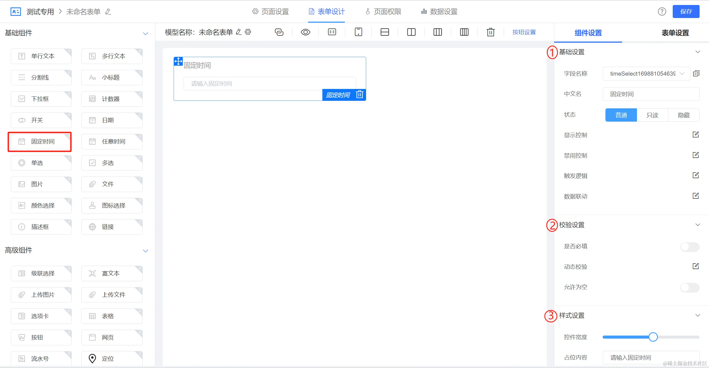Click the 控件宽度 slider handle
The image size is (709, 368).
pyautogui.click(x=653, y=337)
